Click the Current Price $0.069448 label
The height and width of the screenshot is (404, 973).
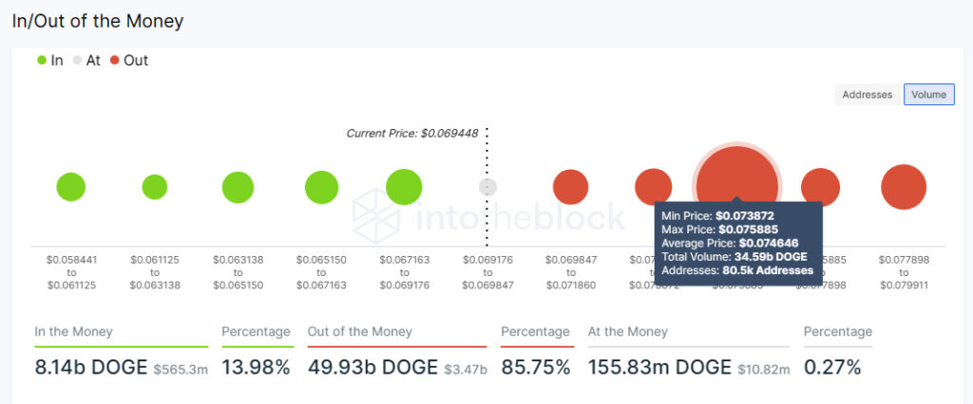point(411,134)
